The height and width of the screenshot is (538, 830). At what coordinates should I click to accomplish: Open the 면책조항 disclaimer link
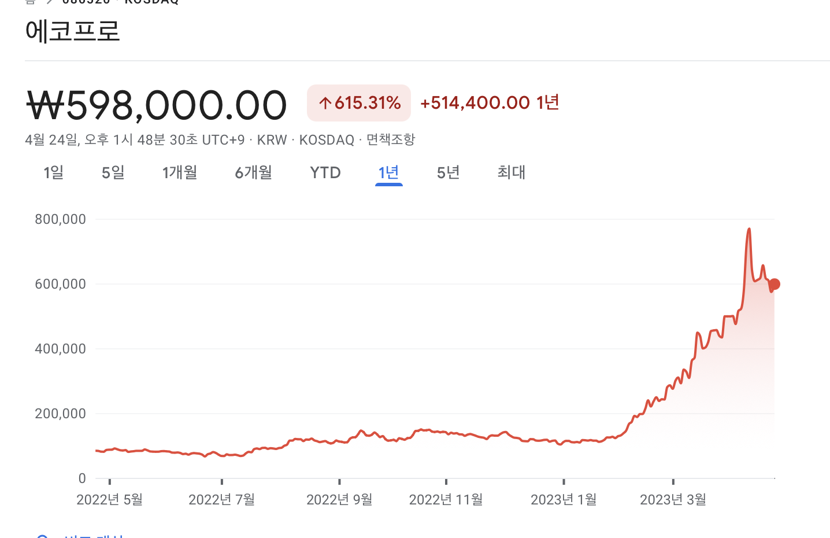coord(390,139)
